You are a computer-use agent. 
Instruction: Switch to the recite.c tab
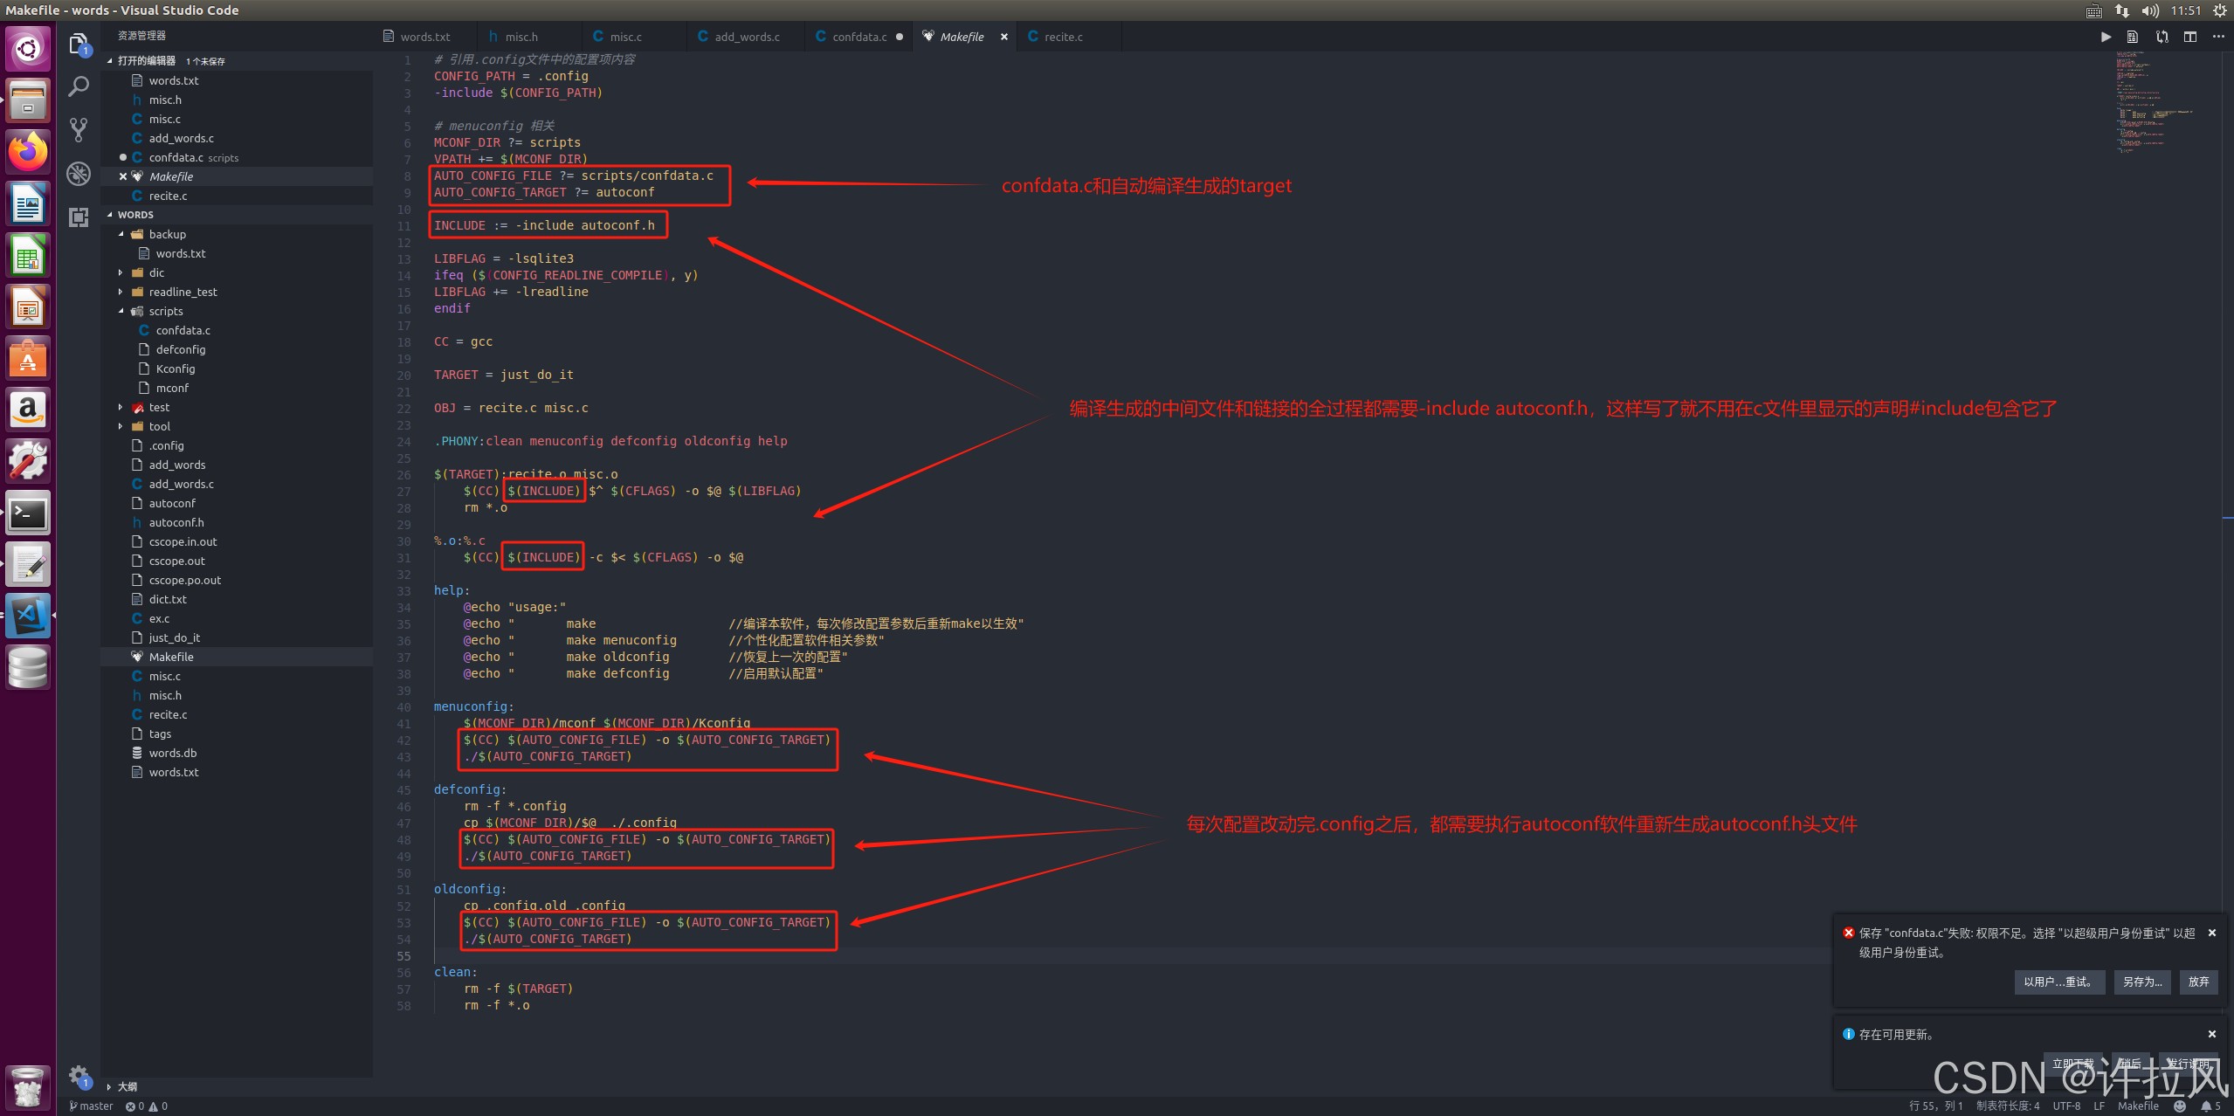[x=1062, y=37]
